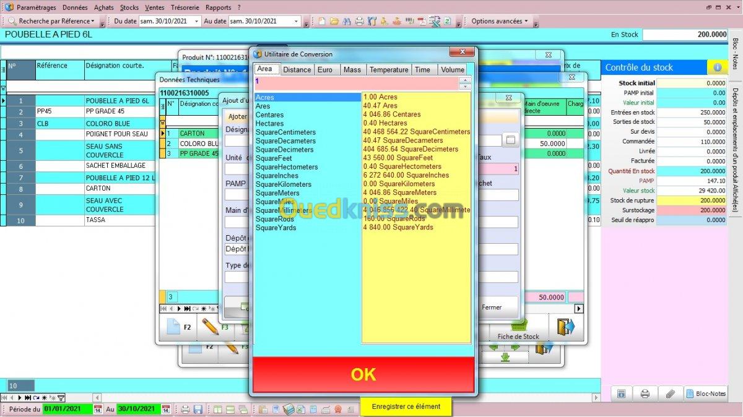Click the Excel export toolbar icon
743x417 pixels.
click(x=434, y=21)
